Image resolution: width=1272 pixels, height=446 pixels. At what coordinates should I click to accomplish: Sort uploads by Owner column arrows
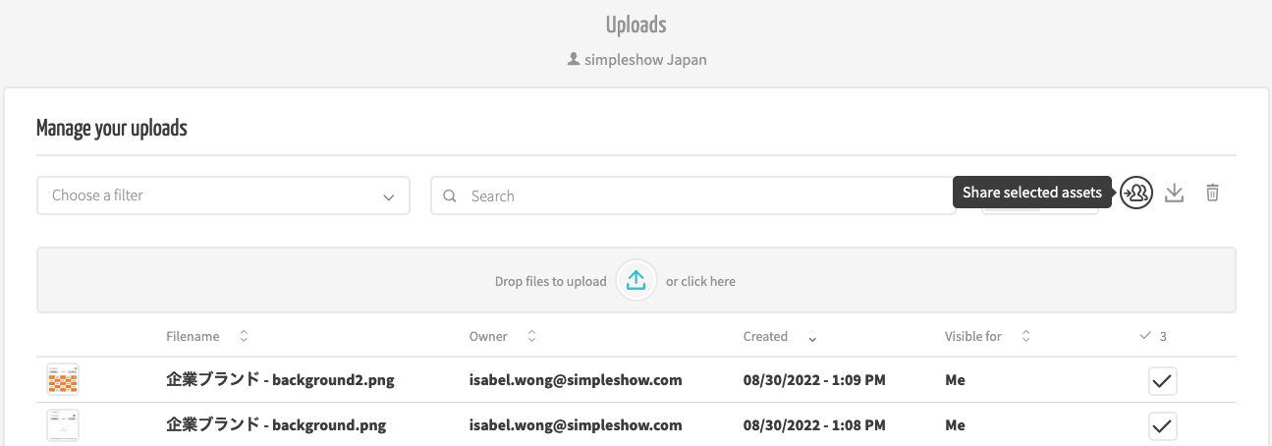pyautogui.click(x=531, y=336)
